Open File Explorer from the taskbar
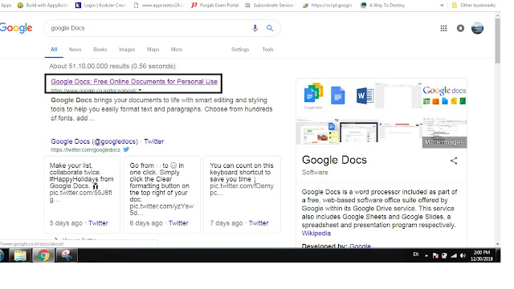 (x=20, y=255)
